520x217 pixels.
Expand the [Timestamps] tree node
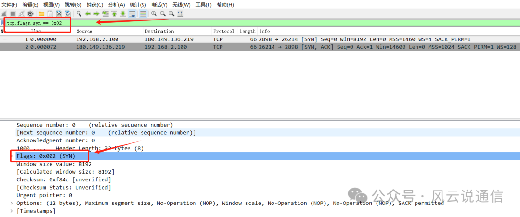(x=12, y=211)
